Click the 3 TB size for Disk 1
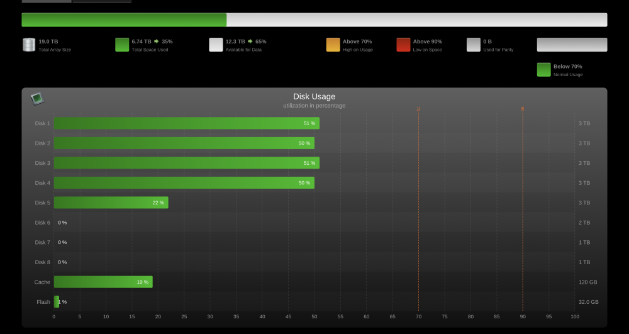Screen dimensions: 629x334 (584, 123)
